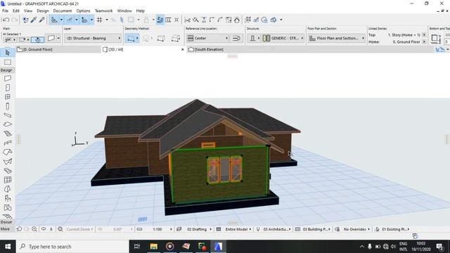Click the Pick Up Parameters eyedropper
Image resolution: width=450 pixels, height=253 pixels.
pos(34,20)
